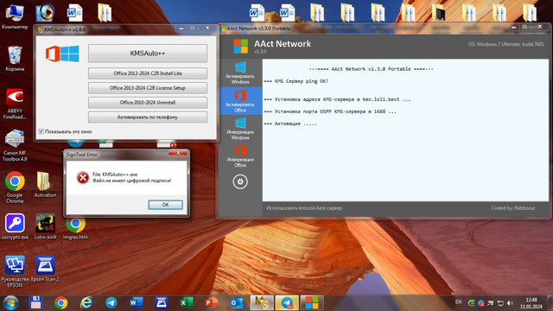Launch uzcrypto.exe from the desktop
Viewport: 553px width, 311px height.
tap(15, 226)
